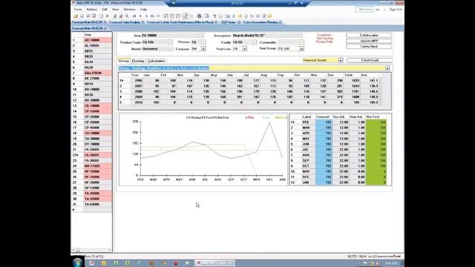Open the Windows Start orb
The height and width of the screenshot is (267, 475).
77,263
